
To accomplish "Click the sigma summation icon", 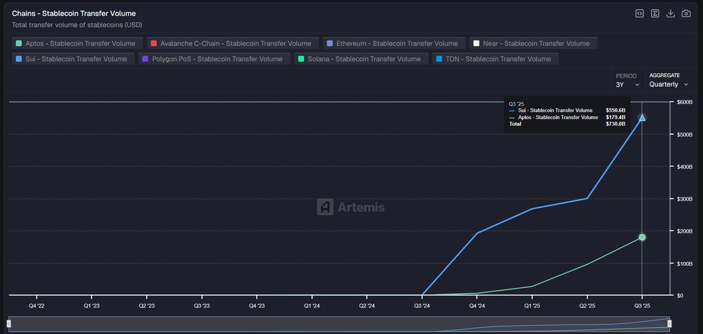I will [x=656, y=13].
